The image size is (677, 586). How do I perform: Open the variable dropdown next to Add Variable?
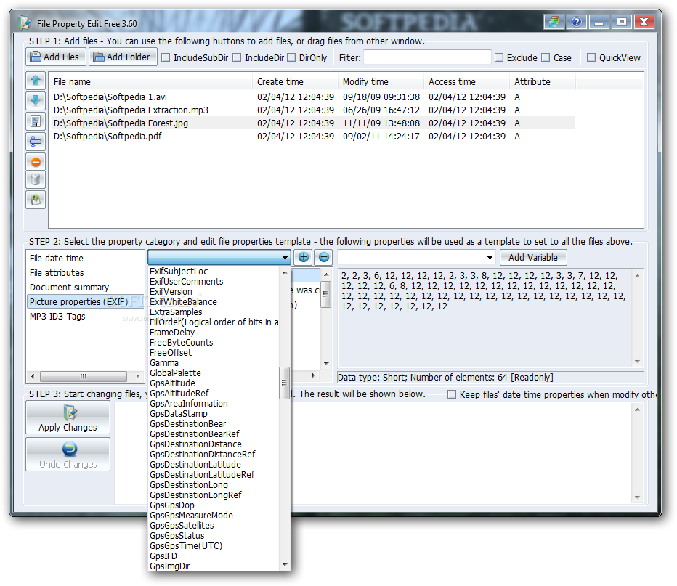click(x=490, y=258)
